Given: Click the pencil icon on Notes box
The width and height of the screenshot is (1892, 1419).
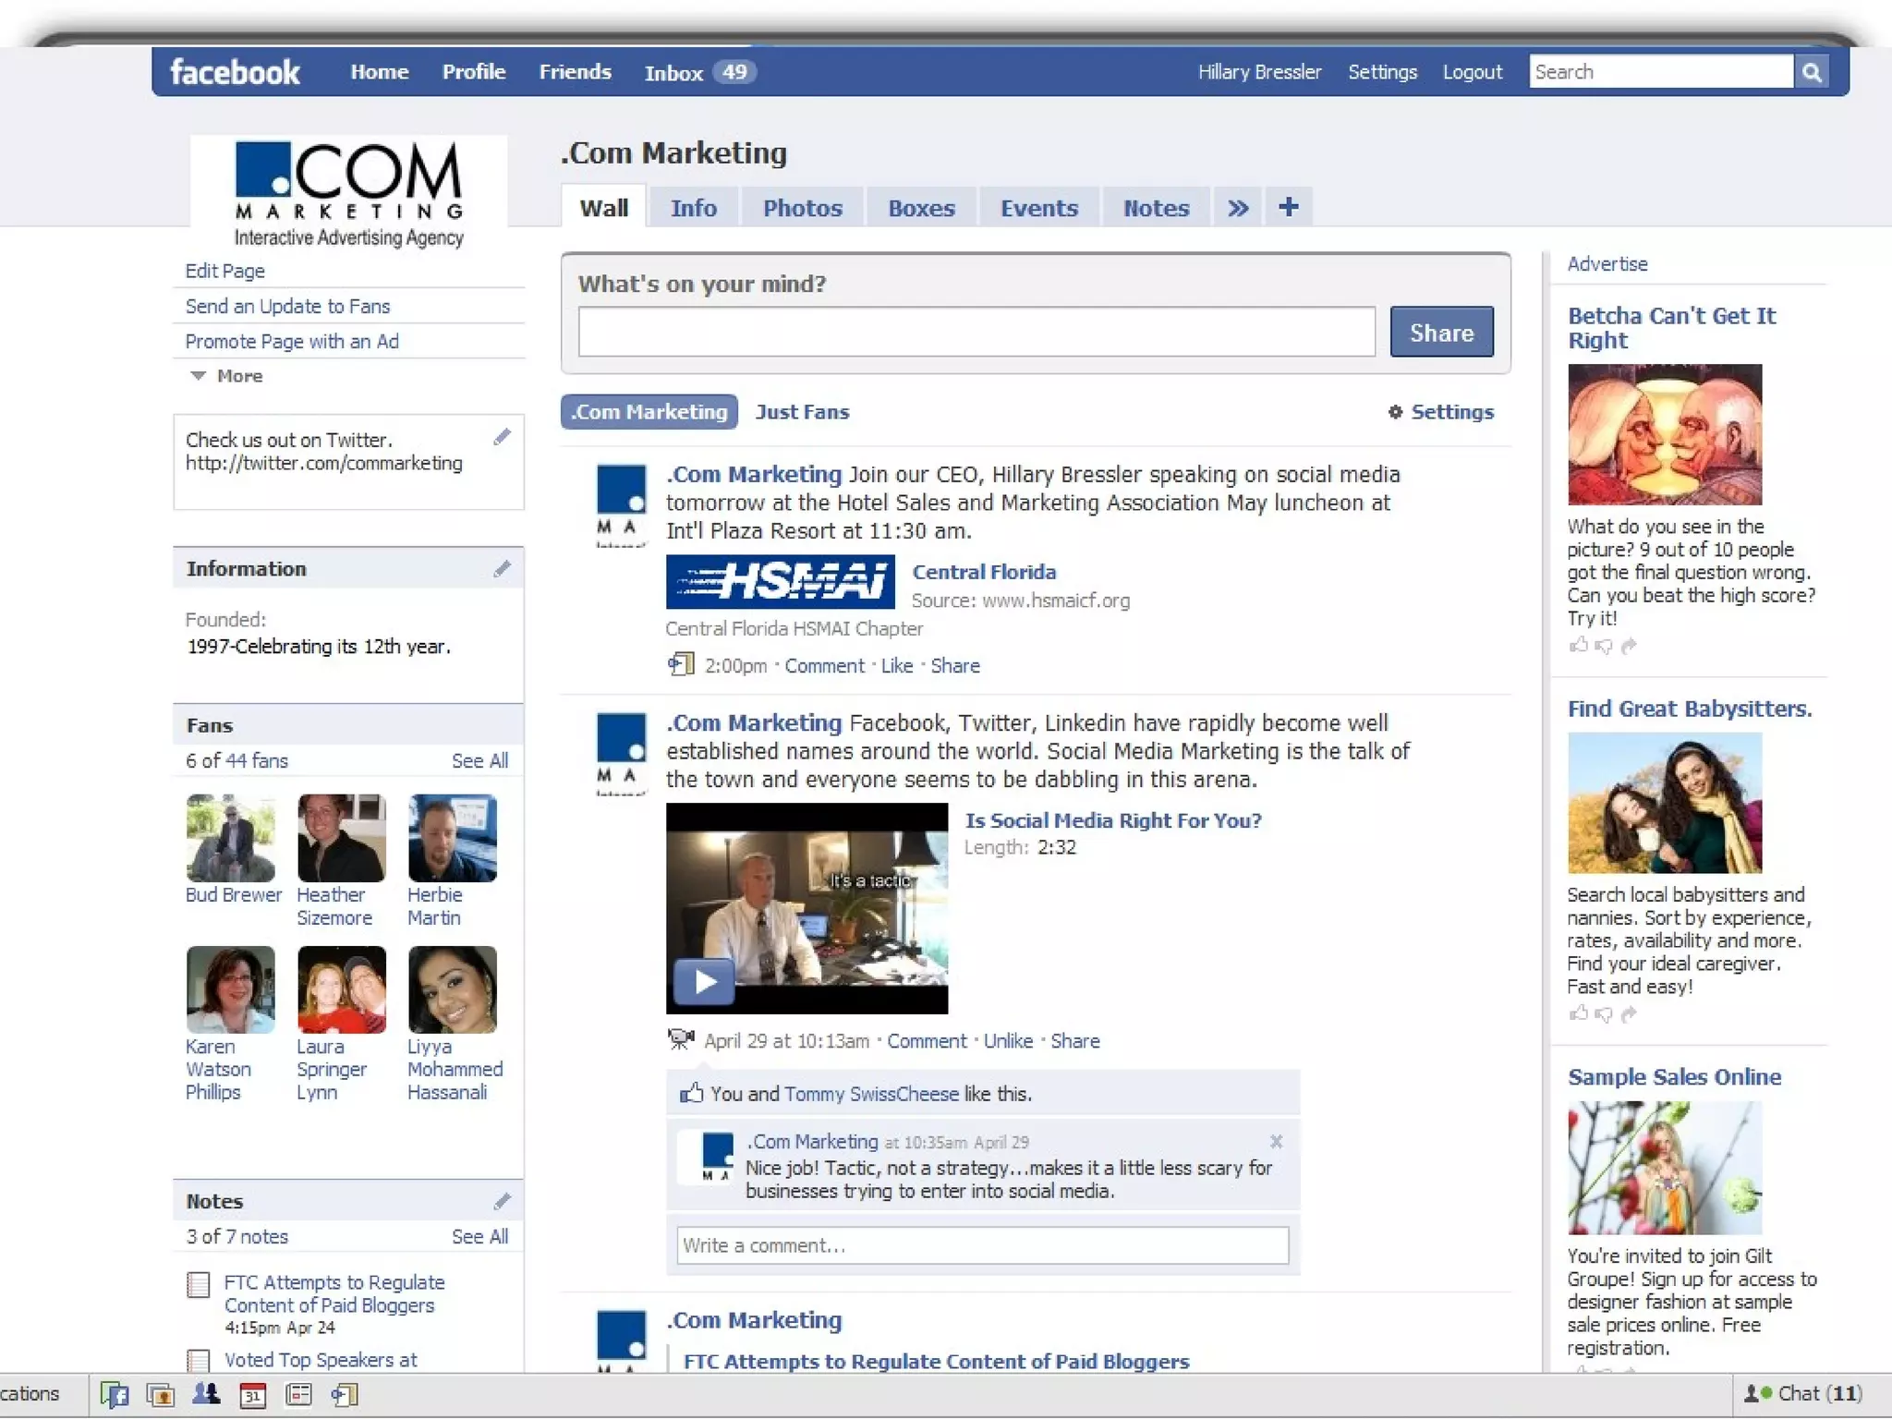Looking at the screenshot, I should click(502, 1201).
